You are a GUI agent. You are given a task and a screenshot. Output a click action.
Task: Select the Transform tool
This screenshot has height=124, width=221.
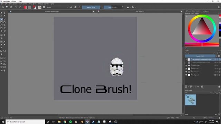coord(1,35)
